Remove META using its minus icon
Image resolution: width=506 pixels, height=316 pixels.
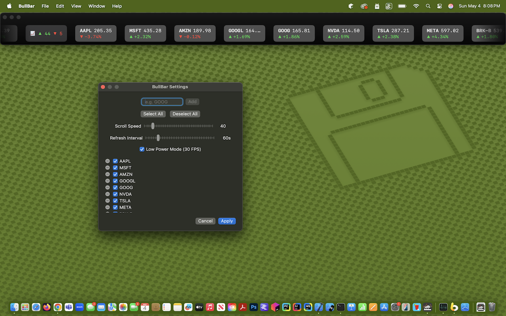(108, 207)
